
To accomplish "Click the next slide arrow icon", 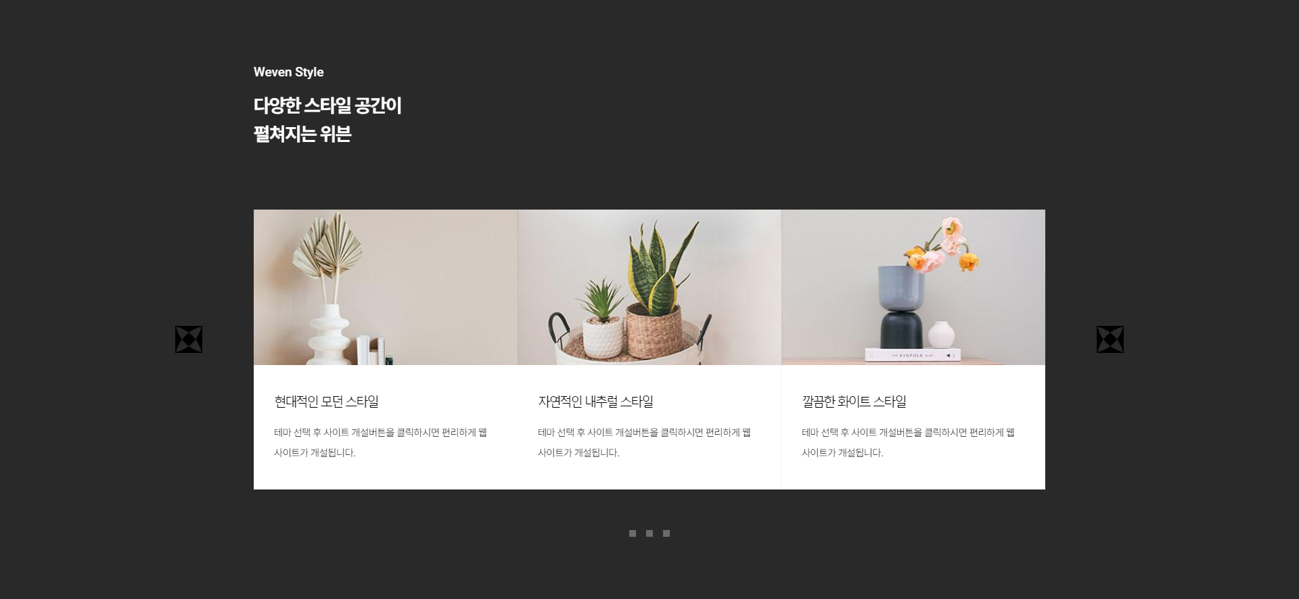I will (x=1110, y=339).
